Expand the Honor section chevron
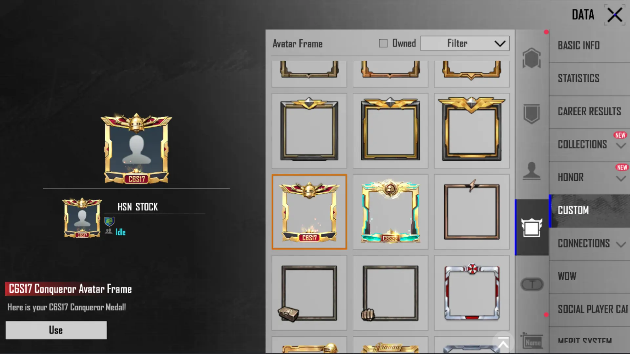 621,179
